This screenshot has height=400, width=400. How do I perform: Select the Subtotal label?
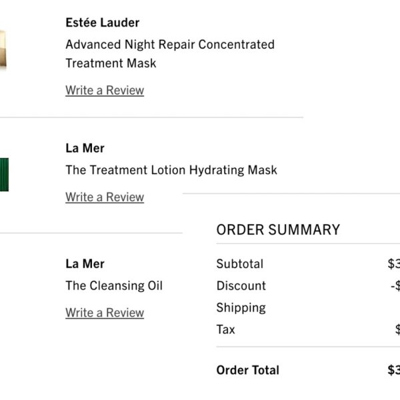[x=240, y=264]
